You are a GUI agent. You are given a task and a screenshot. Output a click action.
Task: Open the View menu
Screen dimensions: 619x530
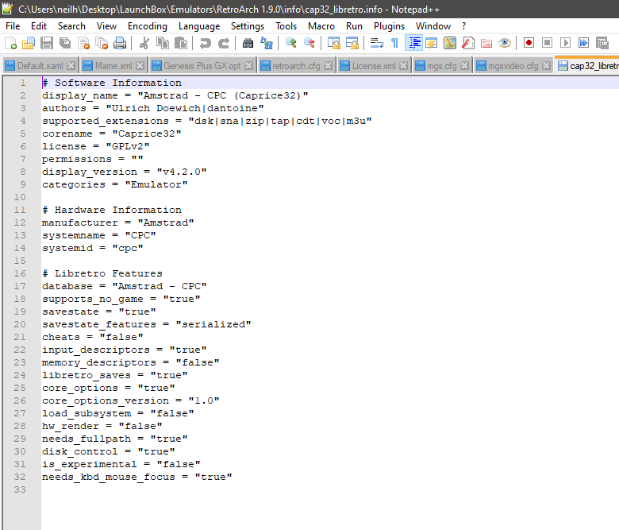[106, 26]
